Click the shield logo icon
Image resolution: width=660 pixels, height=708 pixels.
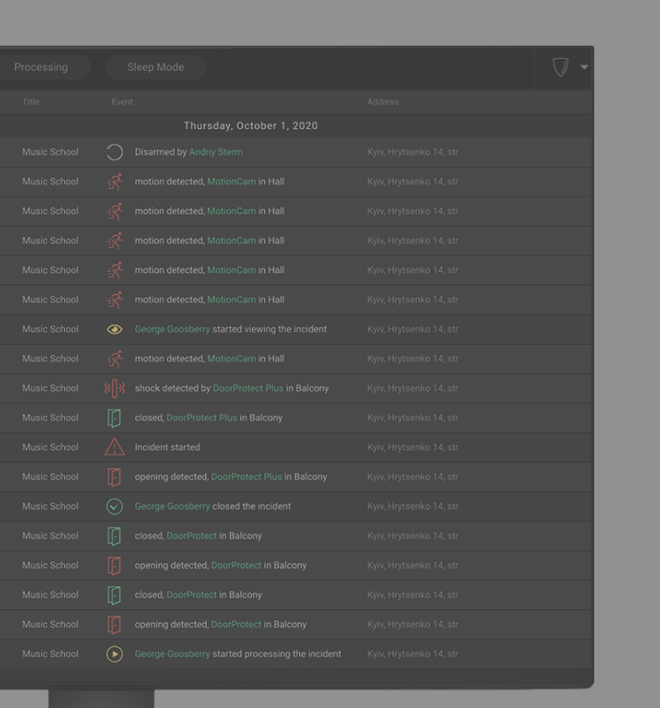point(560,68)
